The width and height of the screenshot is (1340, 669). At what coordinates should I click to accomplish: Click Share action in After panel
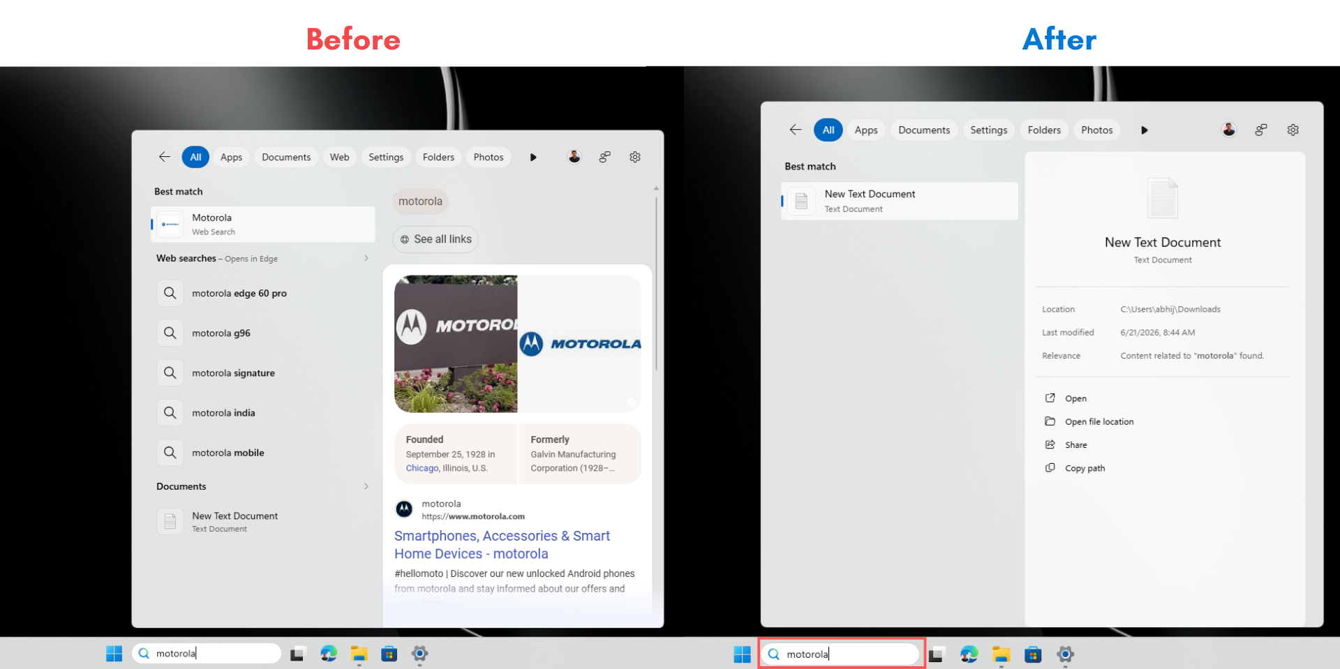(1066, 445)
